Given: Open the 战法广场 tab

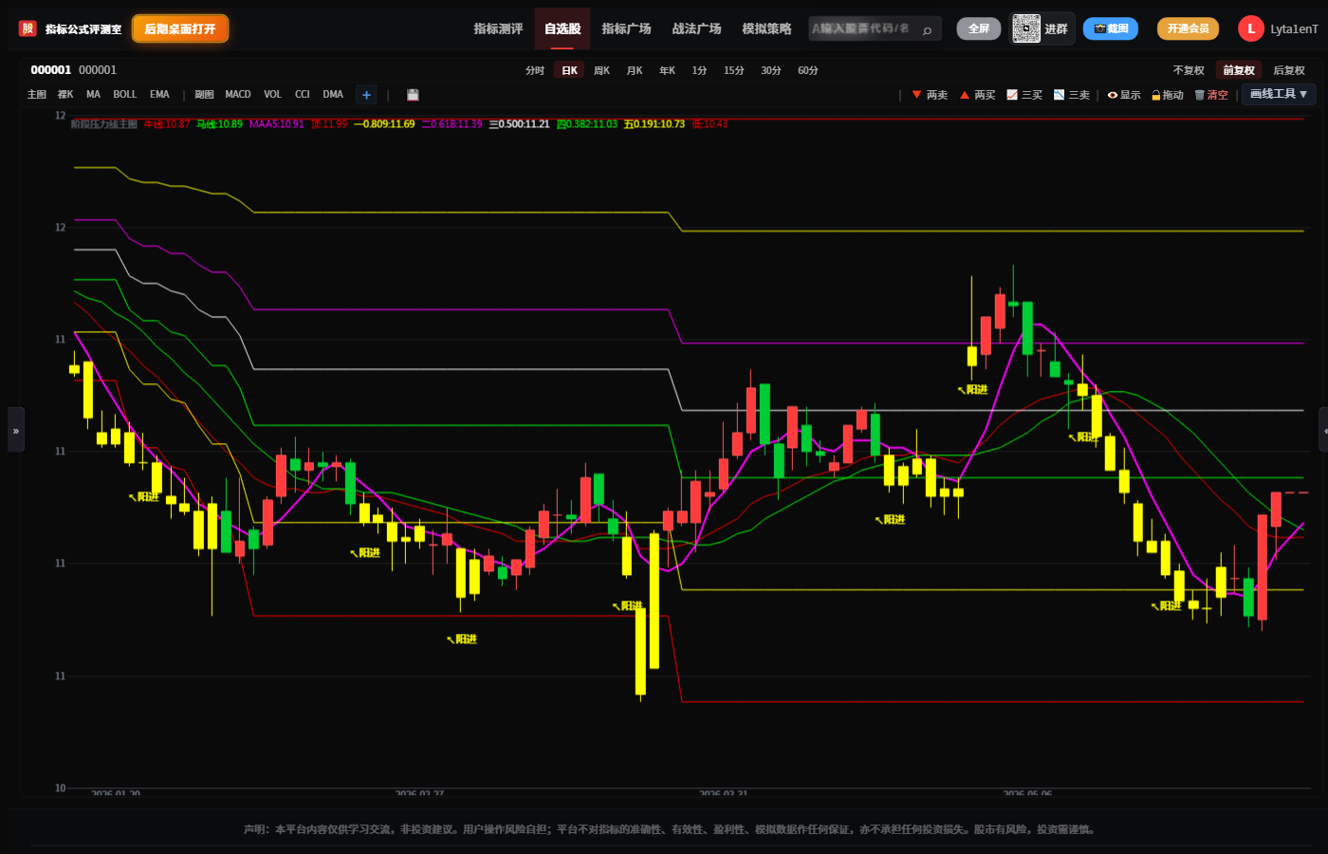Looking at the screenshot, I should pos(696,28).
